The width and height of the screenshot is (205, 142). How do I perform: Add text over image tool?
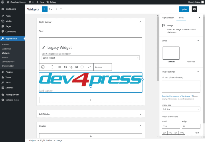coord(77,67)
